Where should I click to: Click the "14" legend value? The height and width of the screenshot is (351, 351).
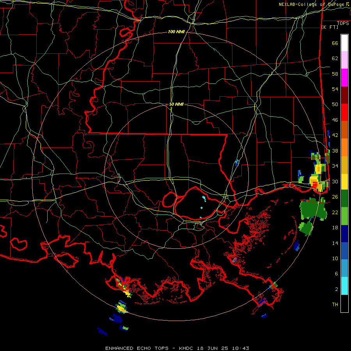(335, 243)
